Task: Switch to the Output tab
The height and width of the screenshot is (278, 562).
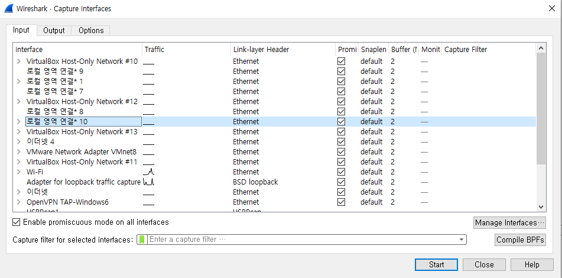Action: 54,31
